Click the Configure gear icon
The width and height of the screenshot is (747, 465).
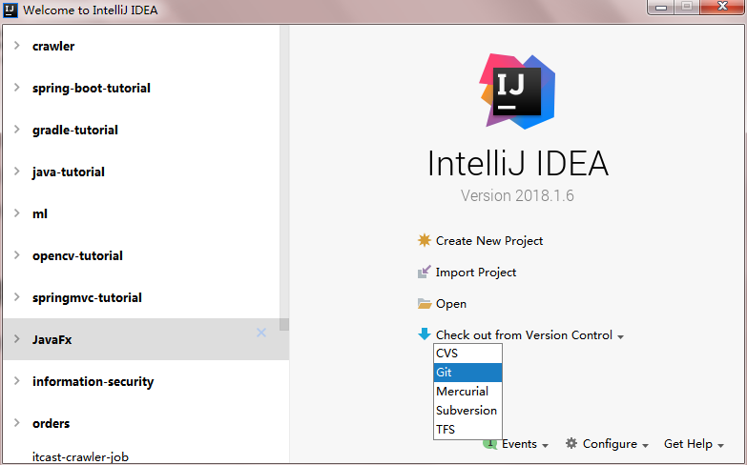click(x=571, y=443)
